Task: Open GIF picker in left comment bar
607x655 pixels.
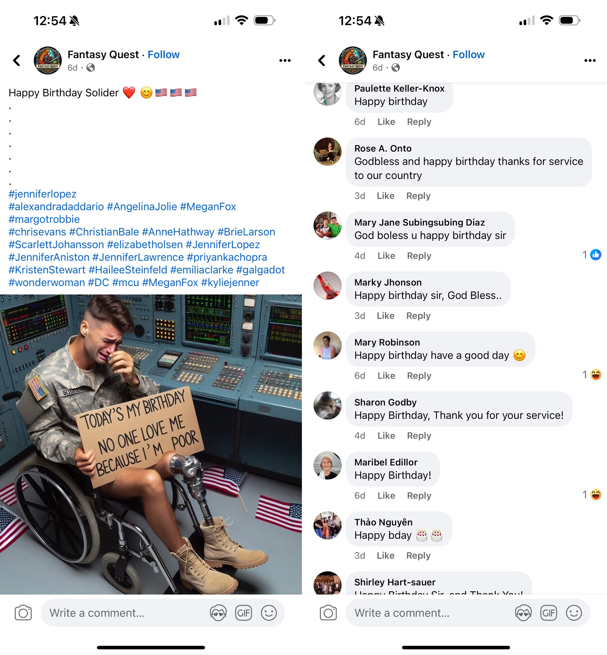Action: (x=243, y=612)
